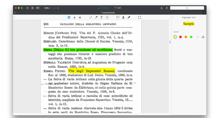Toggle the sidebar panel view
This screenshot has height=118, width=212.
click(28, 8)
